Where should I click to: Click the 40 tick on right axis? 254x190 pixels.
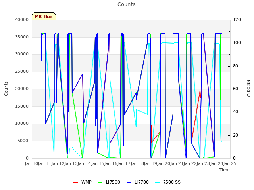(235, 112)
